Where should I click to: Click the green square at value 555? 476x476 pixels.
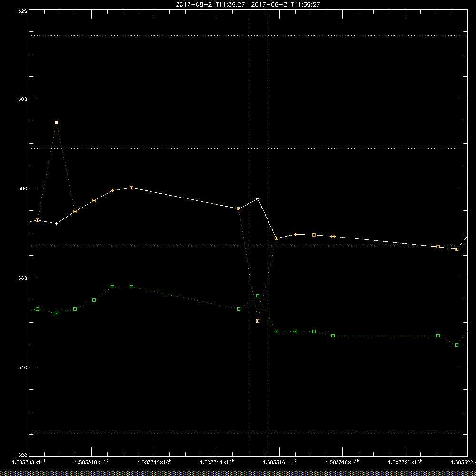[94, 300]
